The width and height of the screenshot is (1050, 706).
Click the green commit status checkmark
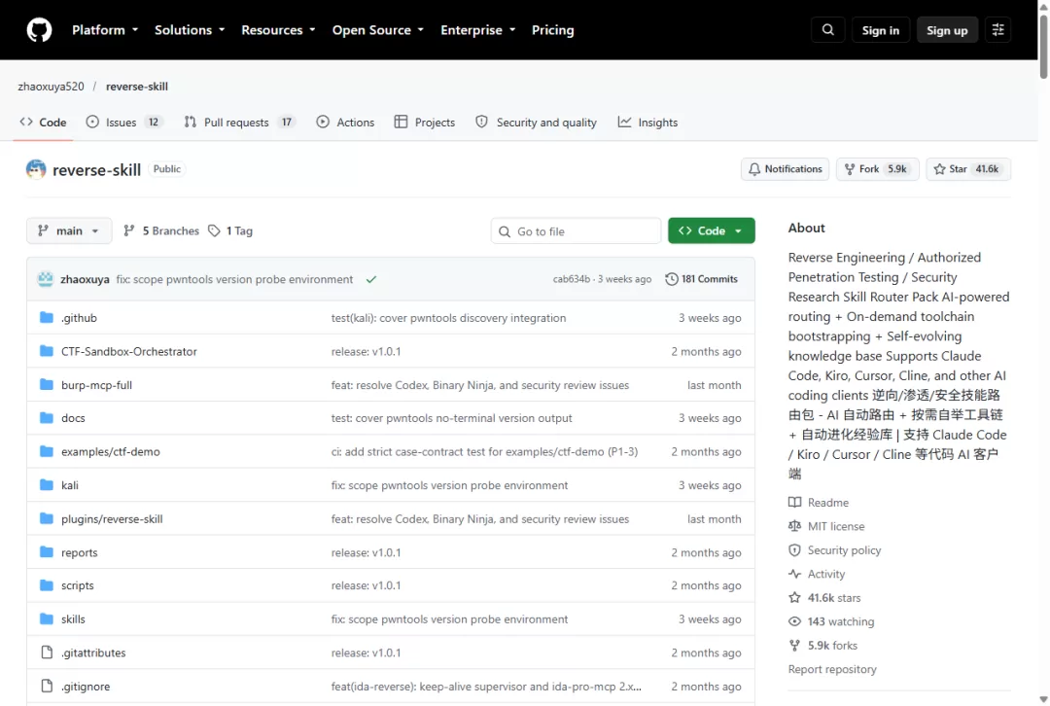(371, 279)
